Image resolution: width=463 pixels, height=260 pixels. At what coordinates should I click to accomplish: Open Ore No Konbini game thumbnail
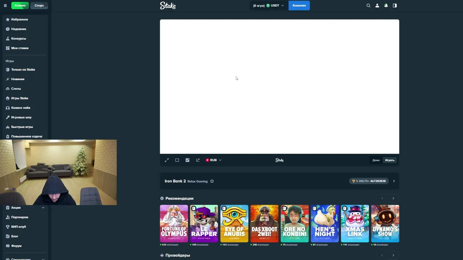(295, 224)
